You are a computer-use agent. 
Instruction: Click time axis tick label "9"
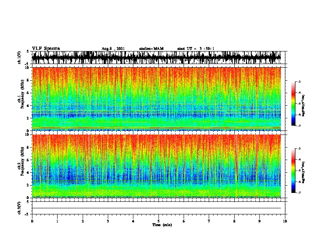click(x=259, y=221)
